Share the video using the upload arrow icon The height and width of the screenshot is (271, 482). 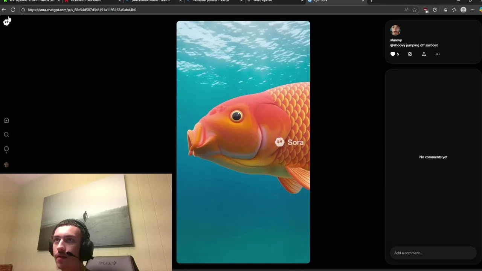point(424,54)
